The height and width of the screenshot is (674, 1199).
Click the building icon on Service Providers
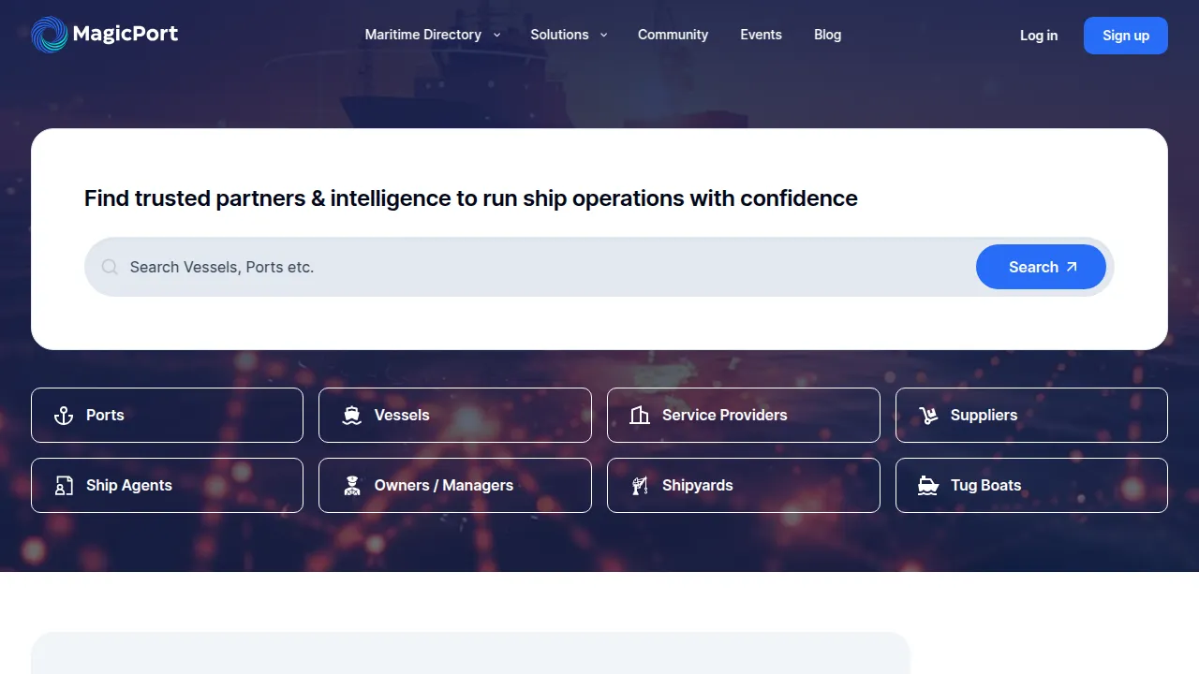click(640, 415)
